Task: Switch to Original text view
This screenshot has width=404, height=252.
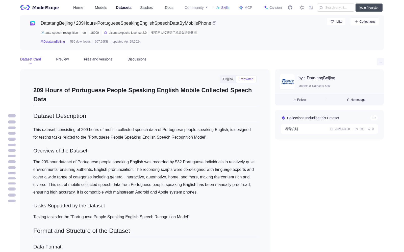Action: [x=228, y=79]
